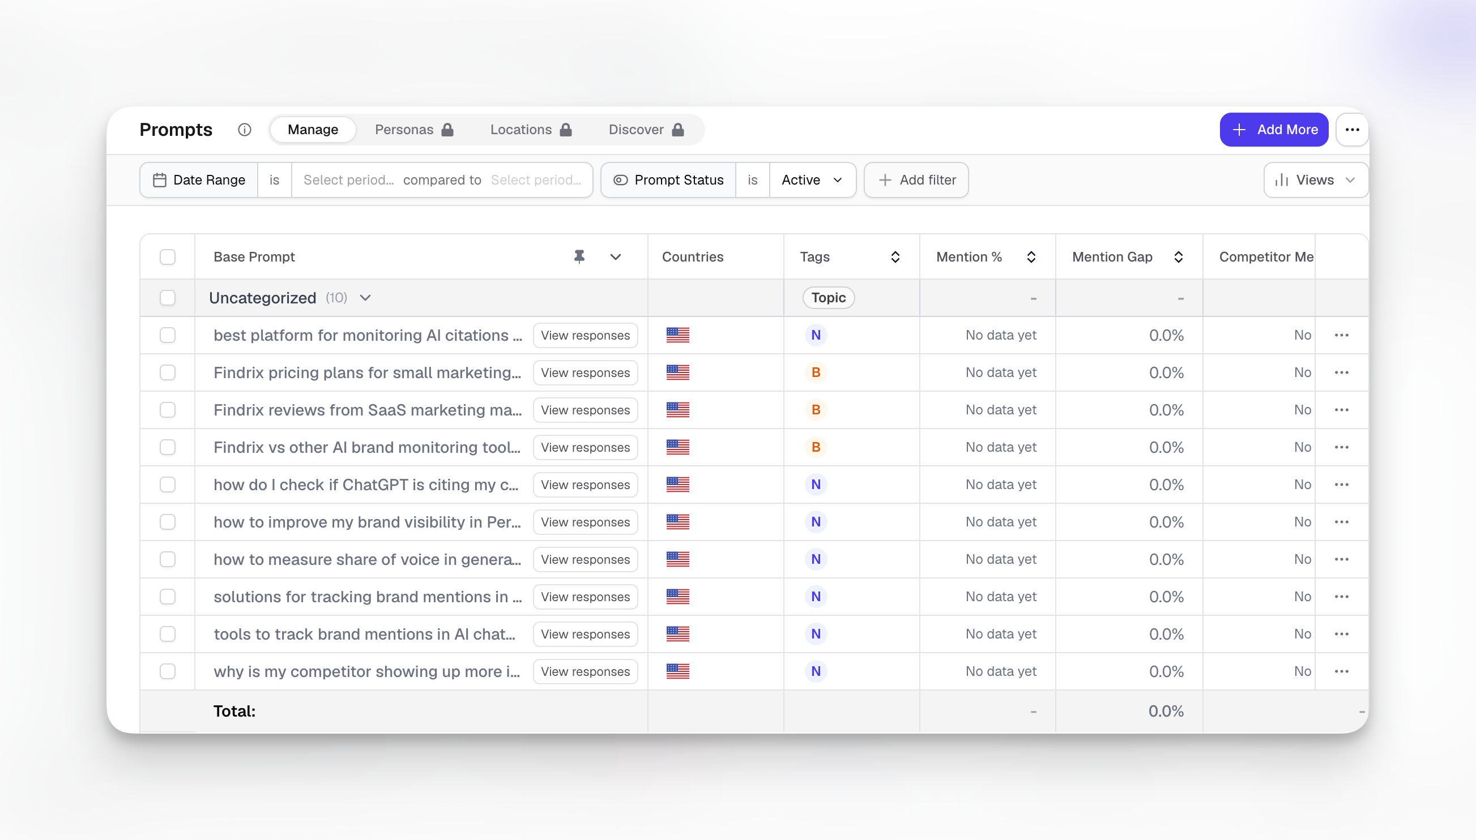Click N tag badge in ChatGPT citing row
1476x840 pixels.
816,485
